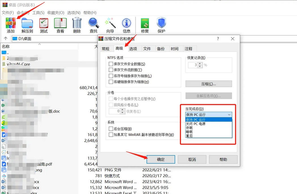Switch to the 选项 dialog tab
This screenshot has width=297, height=194.
coord(133,49)
